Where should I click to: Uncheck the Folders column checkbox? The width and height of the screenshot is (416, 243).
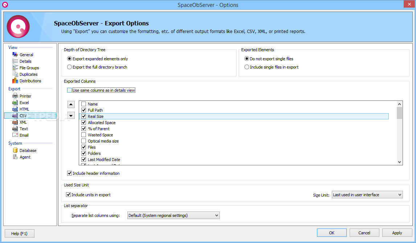[83, 153]
